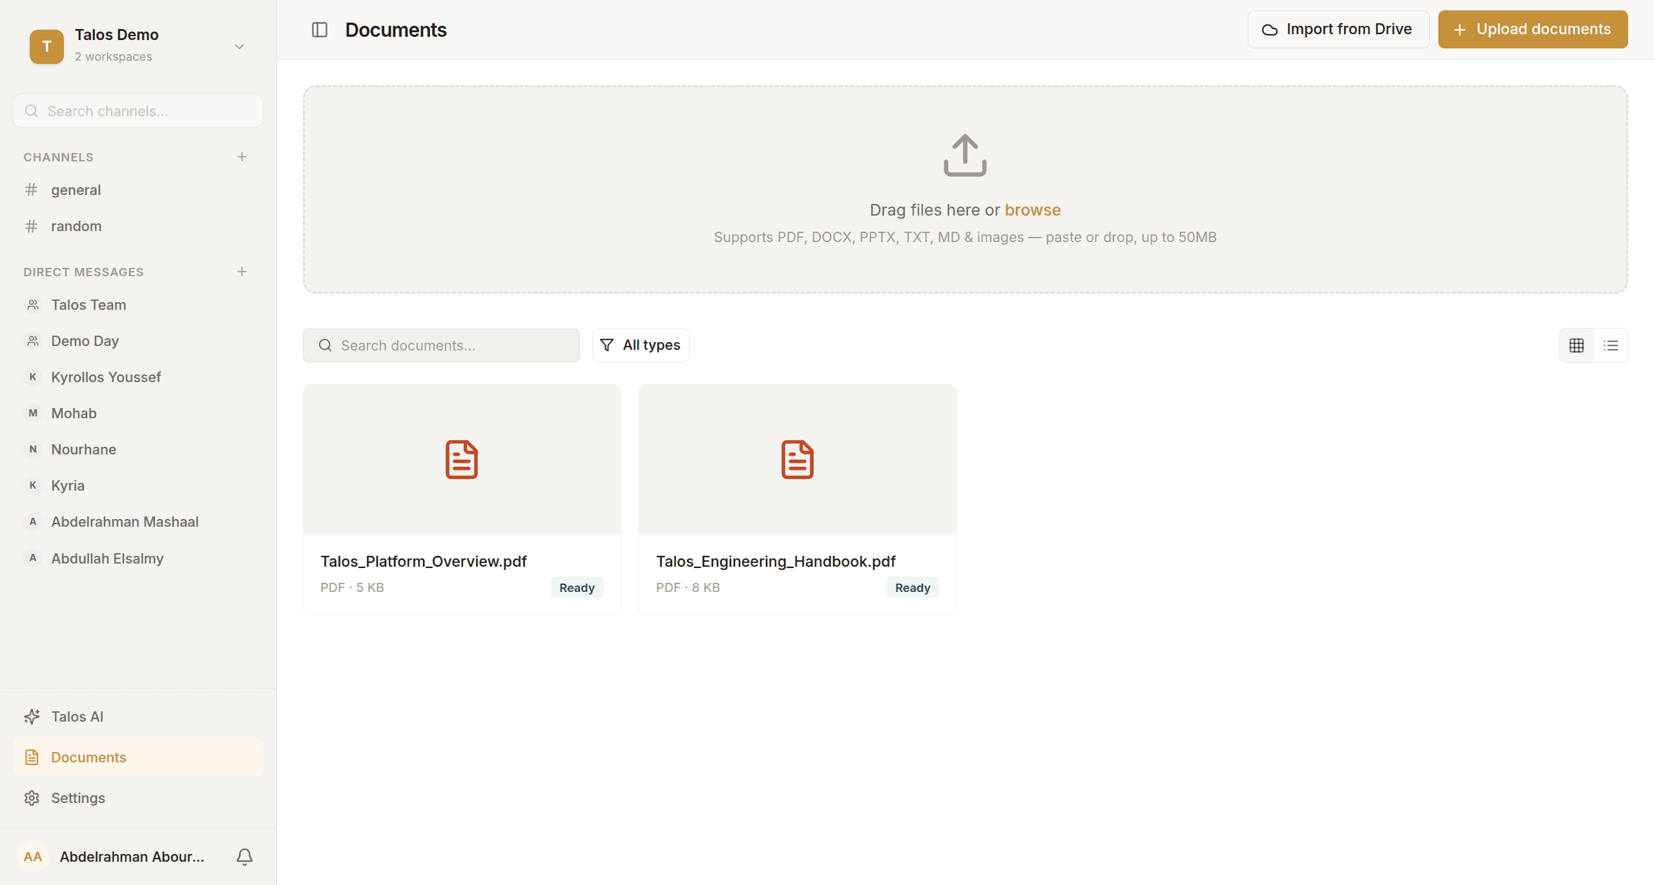Click the upload arrow icon in dropzone

point(965,156)
